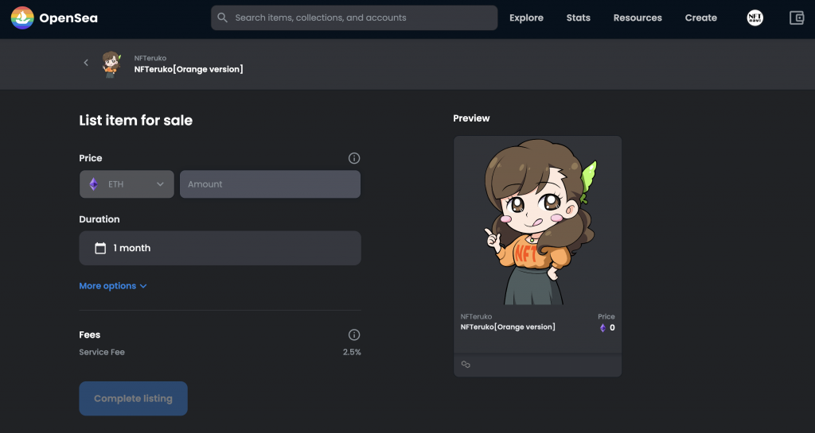The image size is (815, 433).
Task: Open the 1 month duration picker
Action: click(220, 248)
